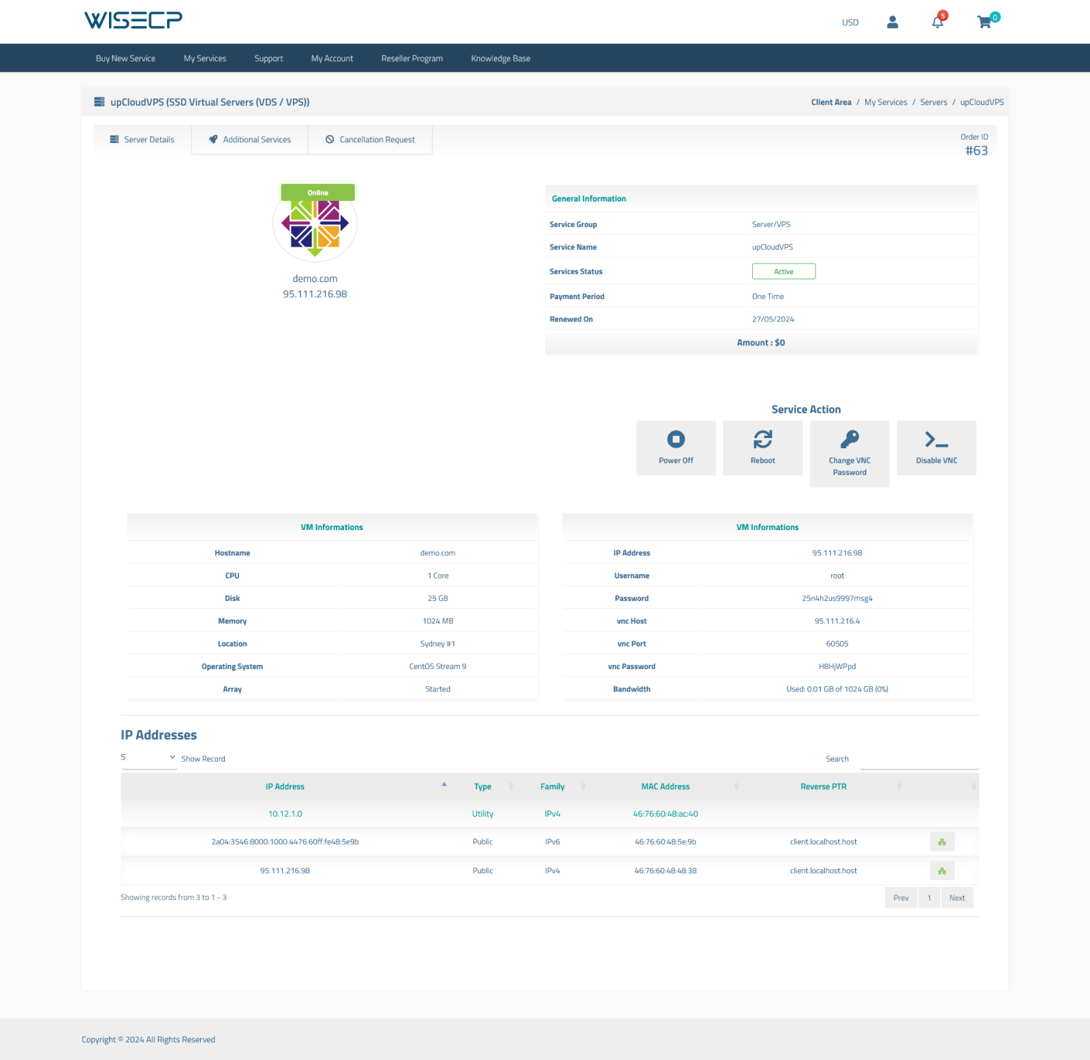
Task: Click IP 95.111.216.98 under the server logo
Action: coord(315,294)
